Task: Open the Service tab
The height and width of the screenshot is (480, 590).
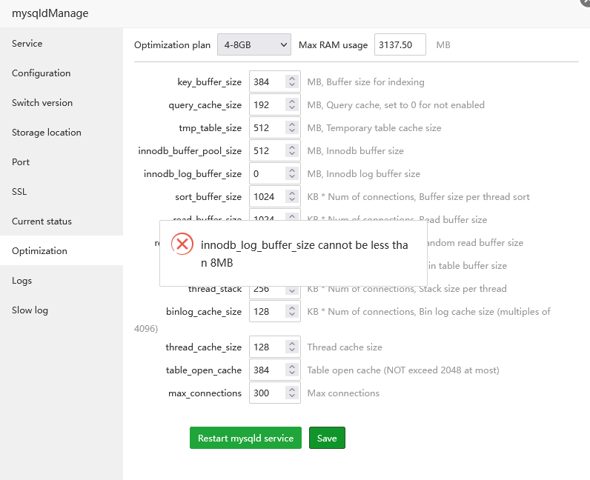Action: coord(27,44)
